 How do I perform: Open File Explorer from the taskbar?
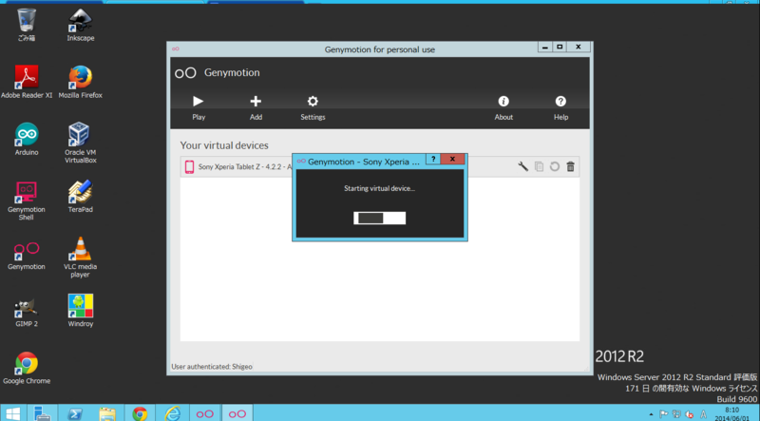(x=107, y=413)
